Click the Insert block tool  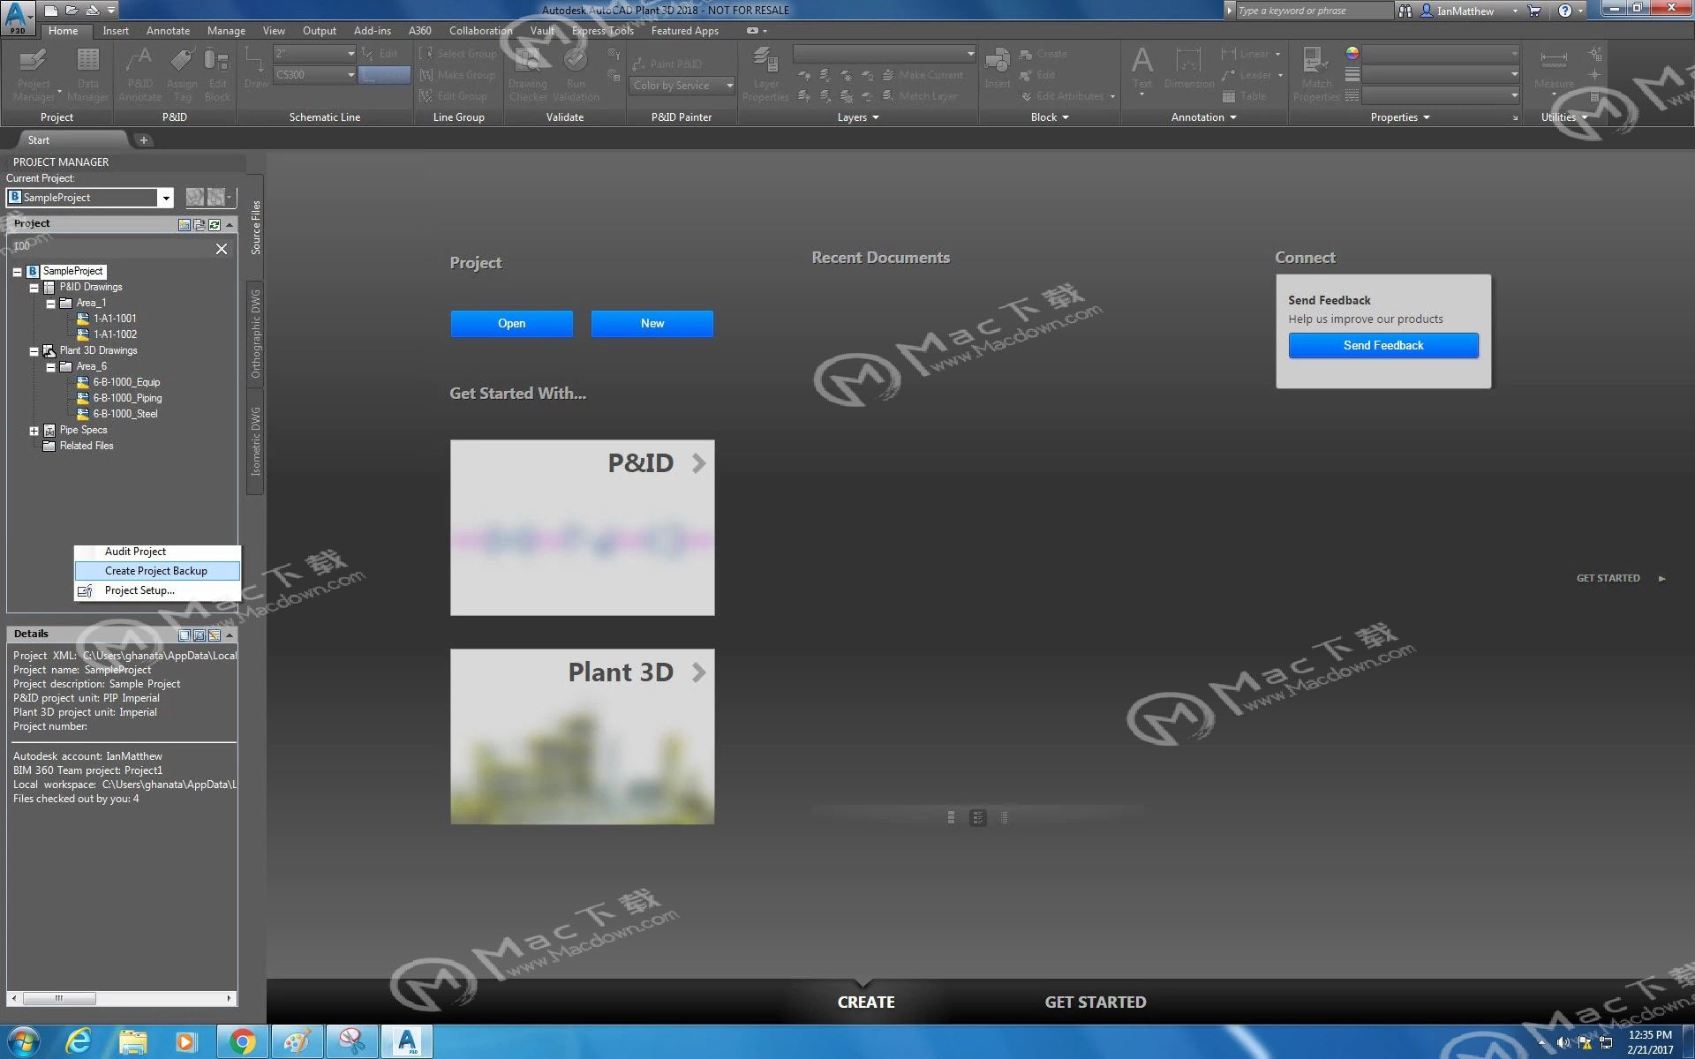(998, 69)
